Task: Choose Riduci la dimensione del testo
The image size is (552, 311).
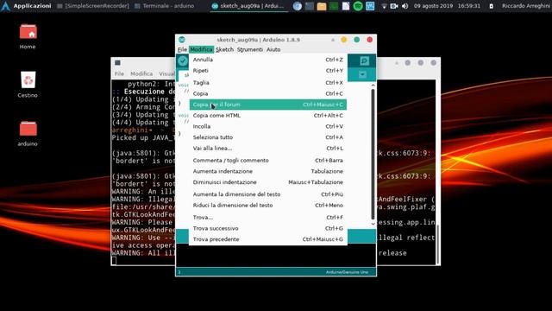Action: point(268,205)
